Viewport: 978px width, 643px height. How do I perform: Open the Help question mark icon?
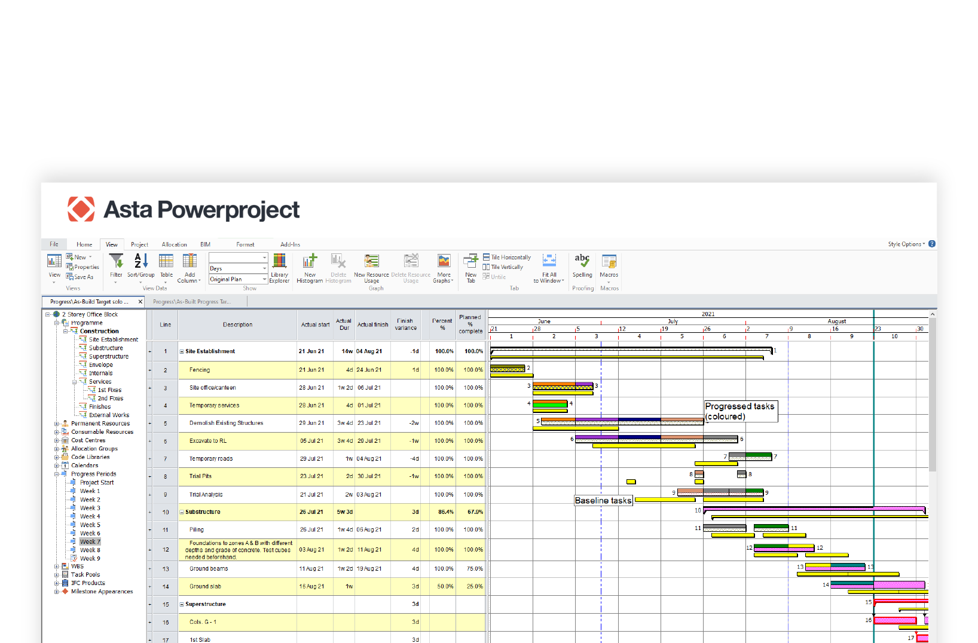(x=932, y=244)
